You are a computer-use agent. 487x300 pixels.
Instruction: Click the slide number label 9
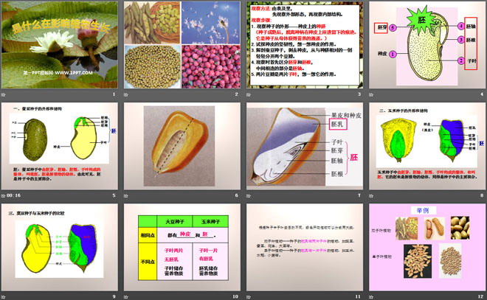tap(114, 296)
